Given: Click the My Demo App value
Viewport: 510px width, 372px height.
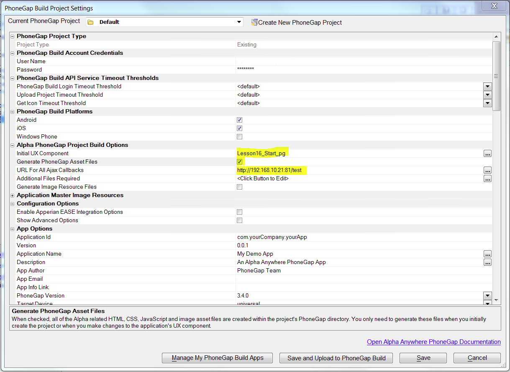Looking at the screenshot, I should point(255,254).
